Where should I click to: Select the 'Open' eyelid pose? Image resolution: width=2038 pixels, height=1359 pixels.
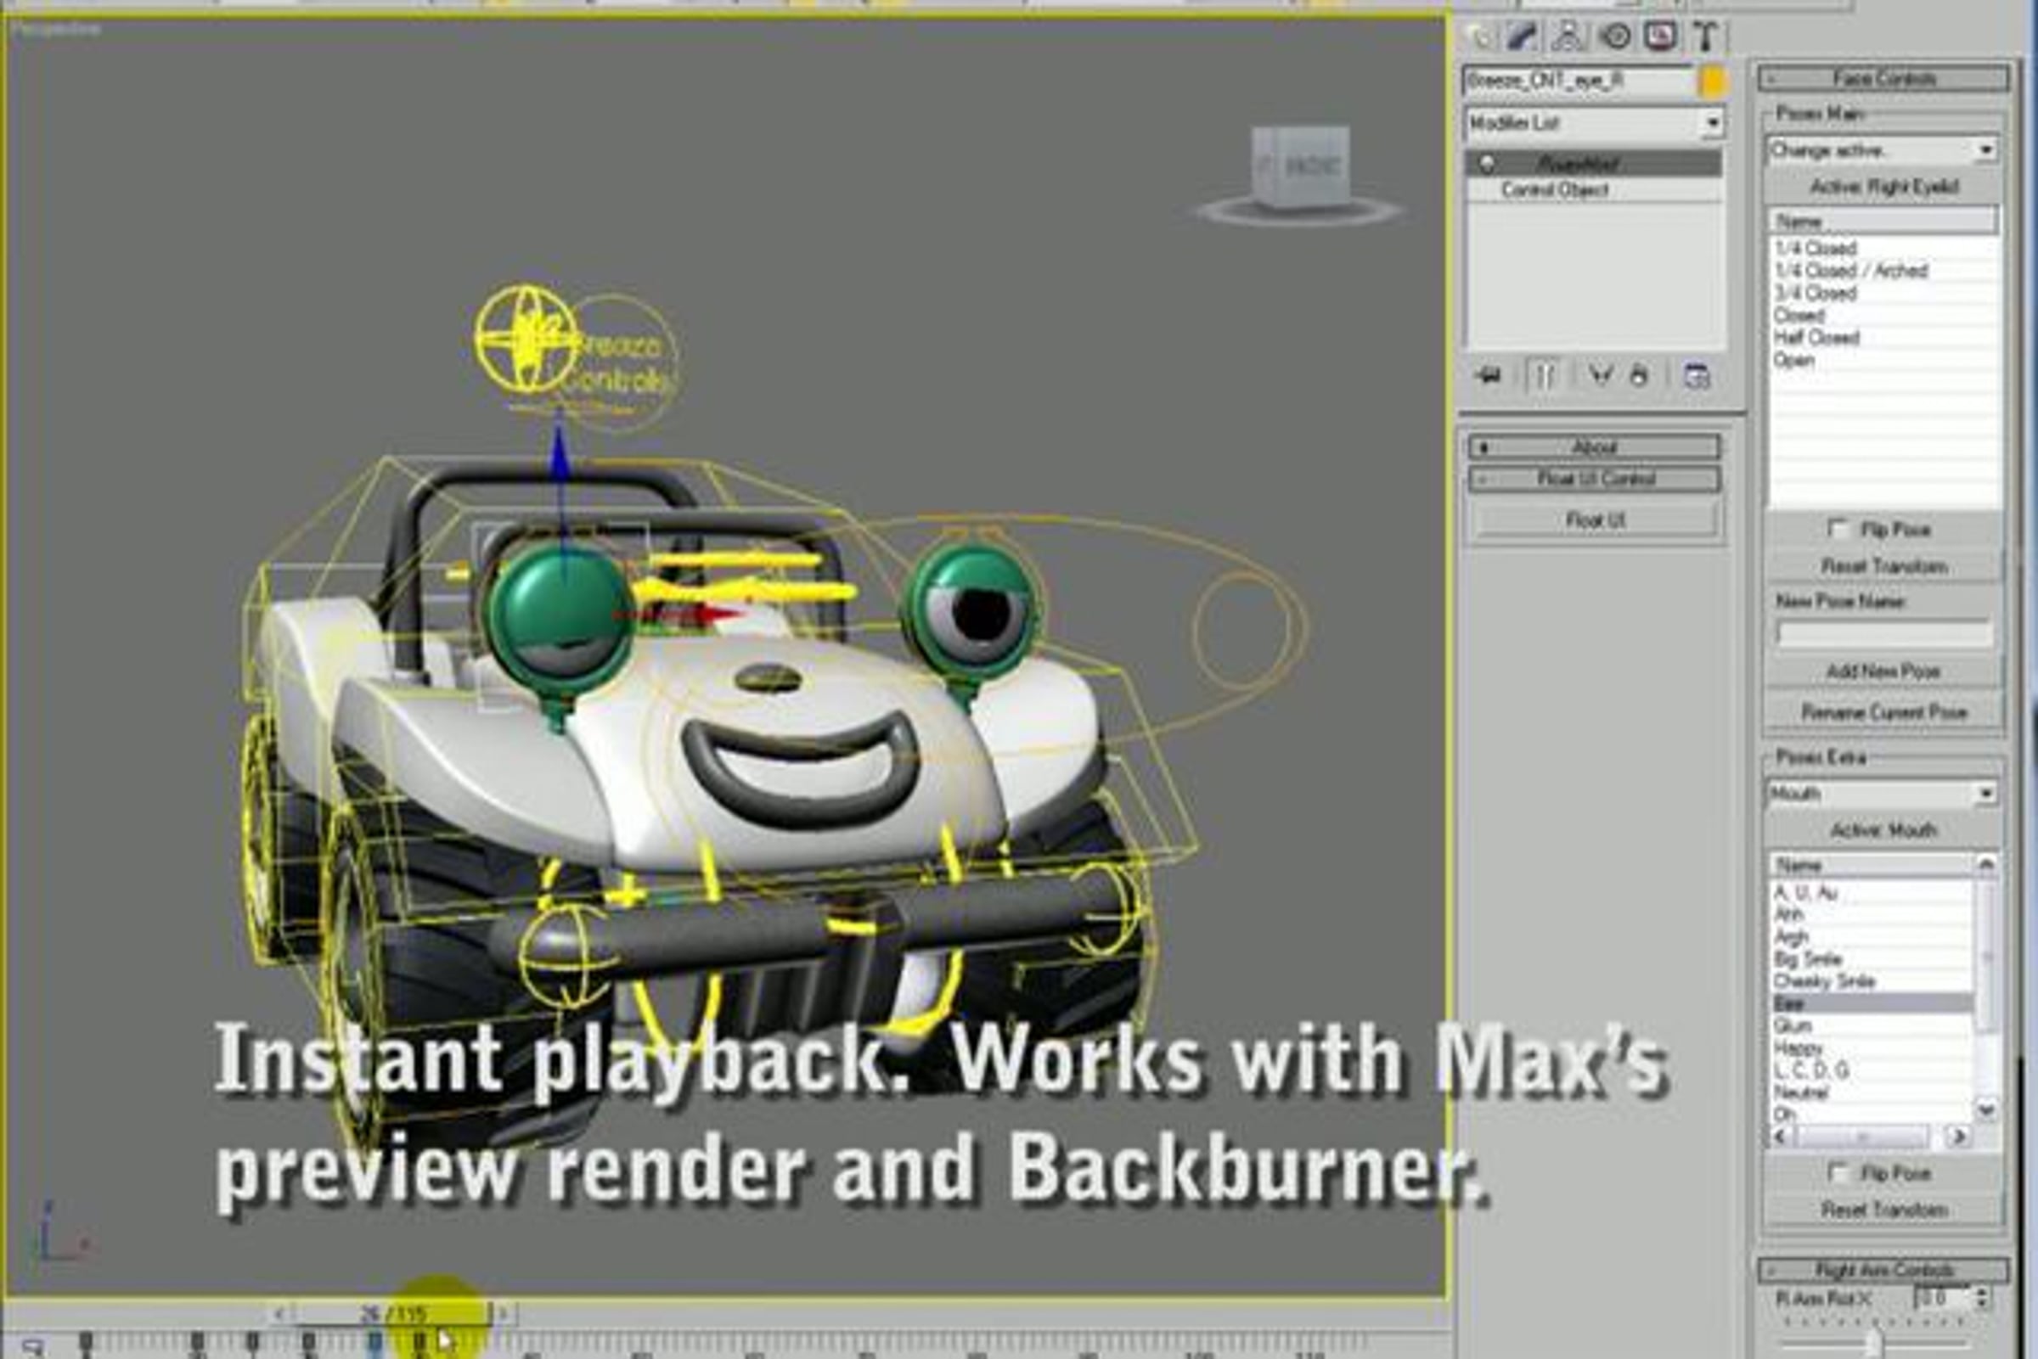tap(1883, 360)
